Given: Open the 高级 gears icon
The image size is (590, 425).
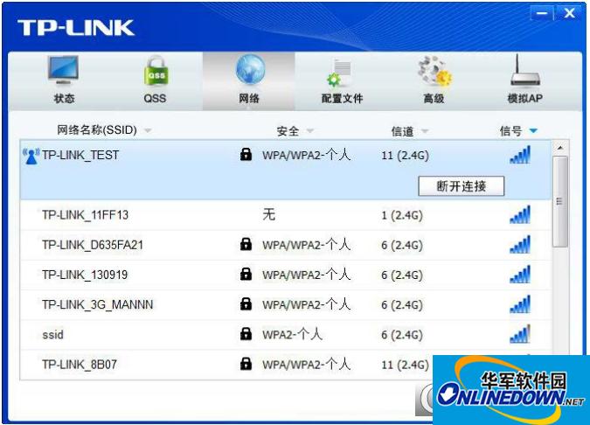Looking at the screenshot, I should (x=434, y=71).
